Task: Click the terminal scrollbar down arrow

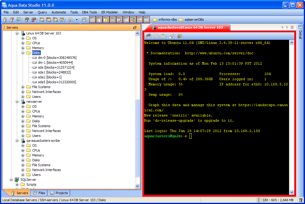Action: tap(292, 192)
